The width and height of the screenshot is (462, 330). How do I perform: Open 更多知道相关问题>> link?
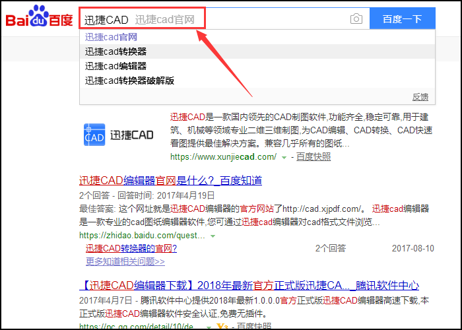(125, 261)
